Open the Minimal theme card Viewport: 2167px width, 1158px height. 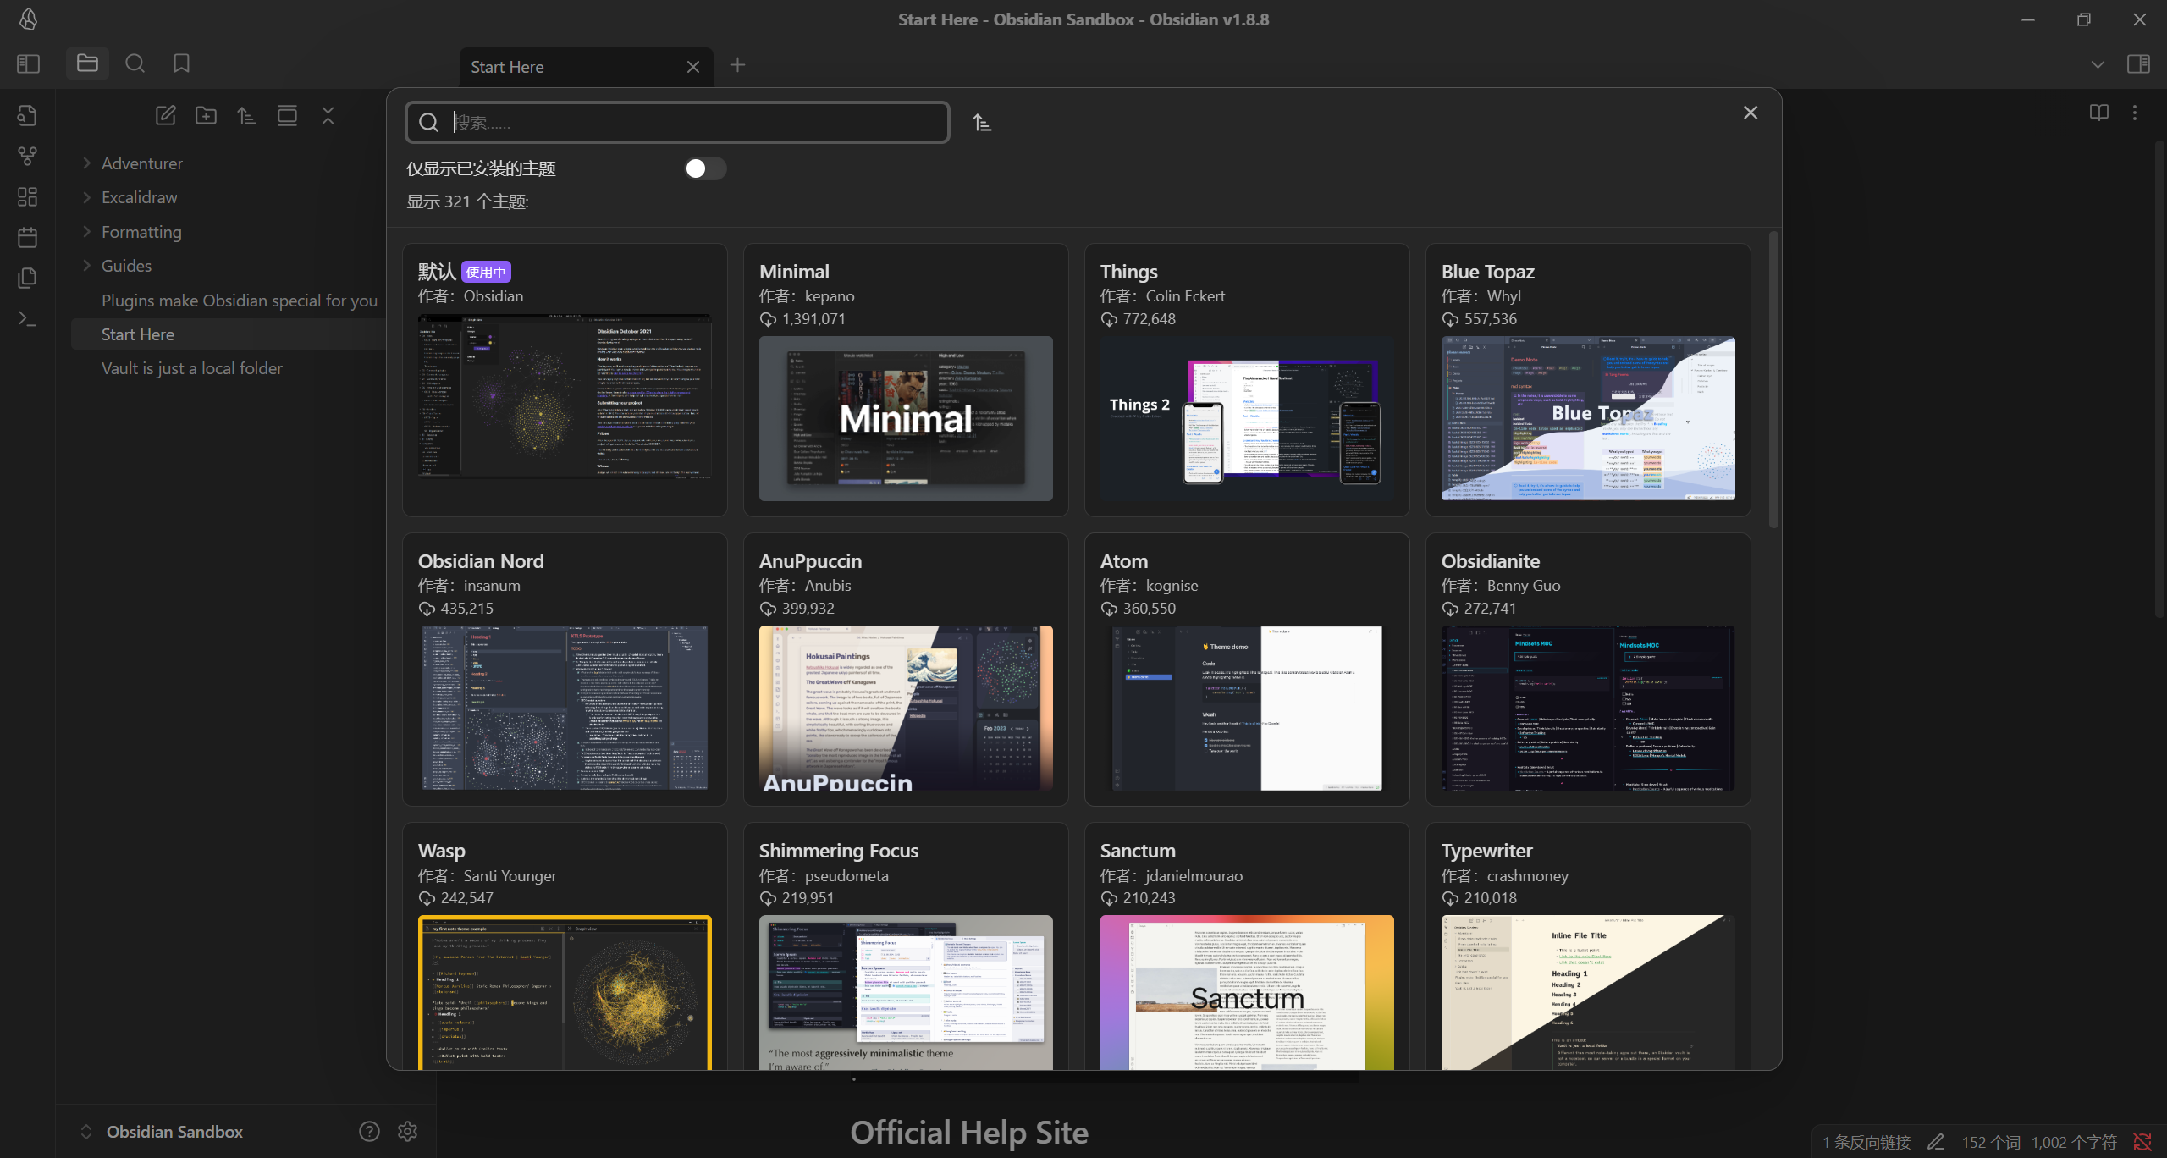tap(906, 380)
